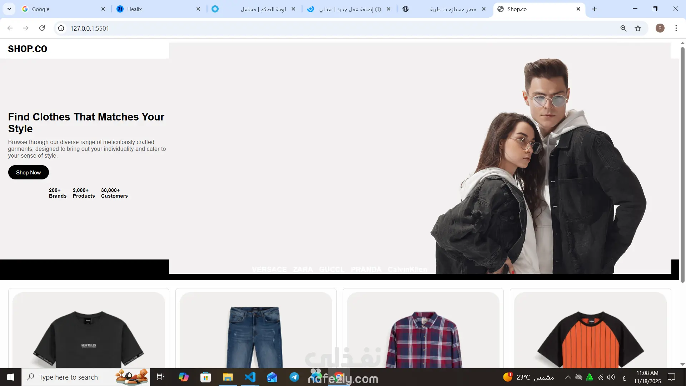
Task: Launch Telegram from the taskbar
Action: pyautogui.click(x=294, y=377)
